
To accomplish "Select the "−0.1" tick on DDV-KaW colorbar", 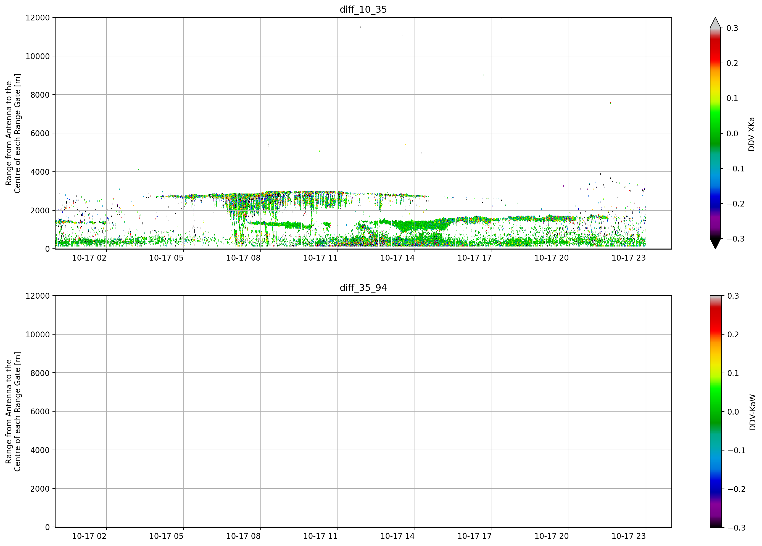I will point(736,451).
